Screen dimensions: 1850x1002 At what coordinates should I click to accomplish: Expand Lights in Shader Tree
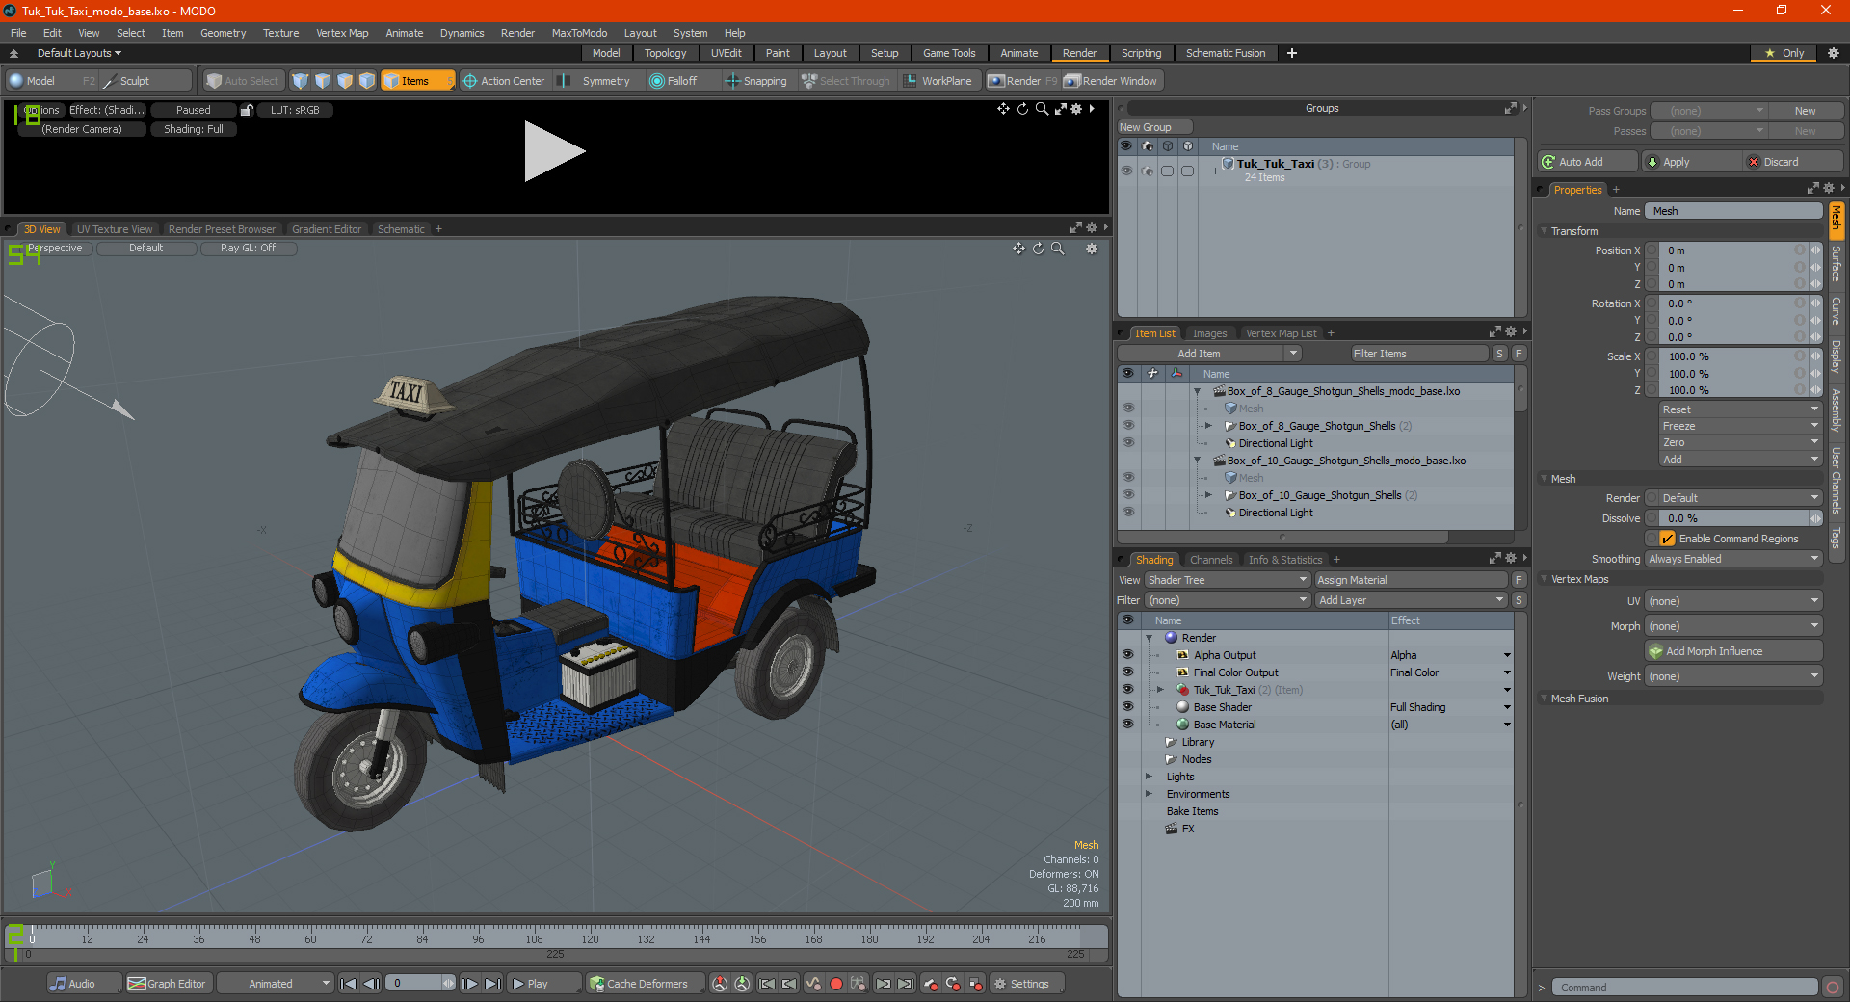[x=1149, y=777]
